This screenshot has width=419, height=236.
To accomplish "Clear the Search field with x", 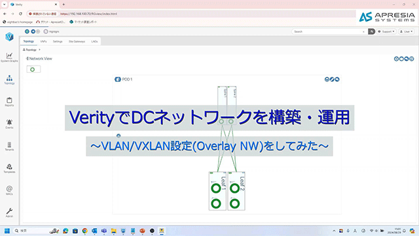I will pos(363,31).
